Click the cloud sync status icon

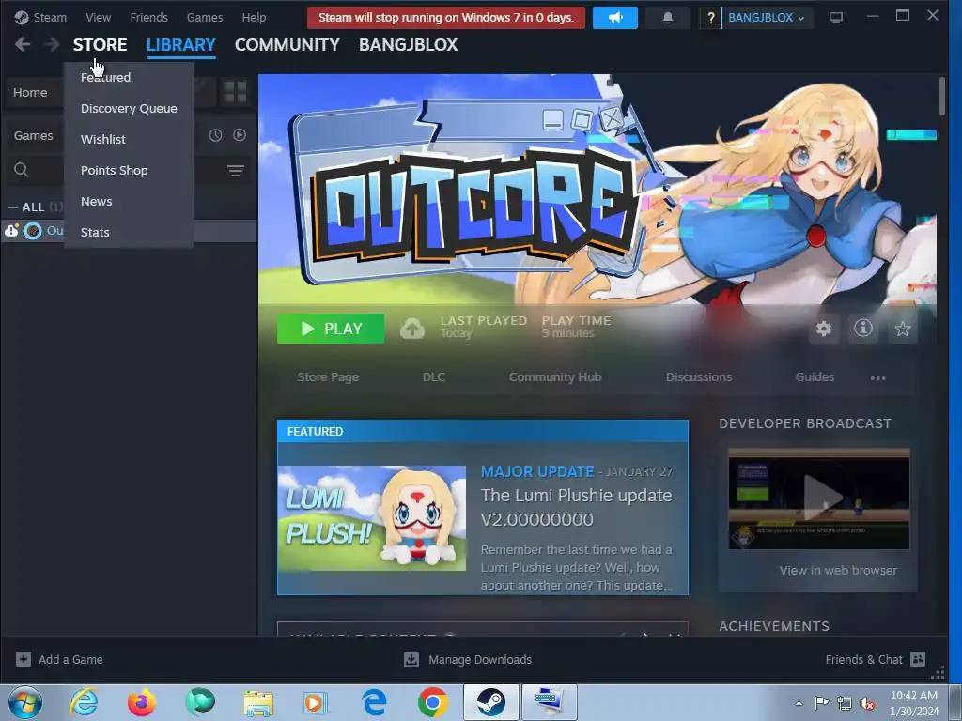[x=412, y=329]
